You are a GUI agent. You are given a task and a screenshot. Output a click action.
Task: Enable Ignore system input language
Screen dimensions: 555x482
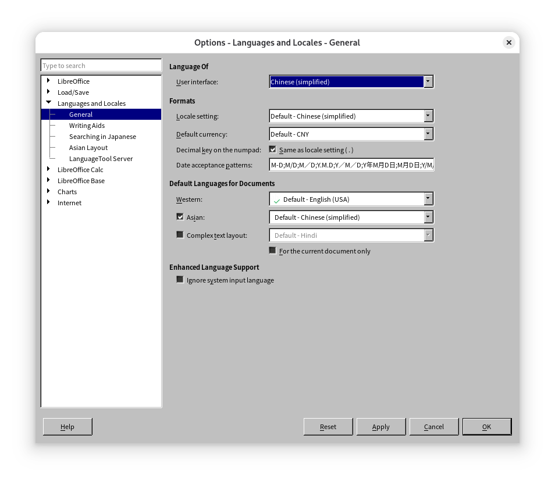(x=180, y=279)
